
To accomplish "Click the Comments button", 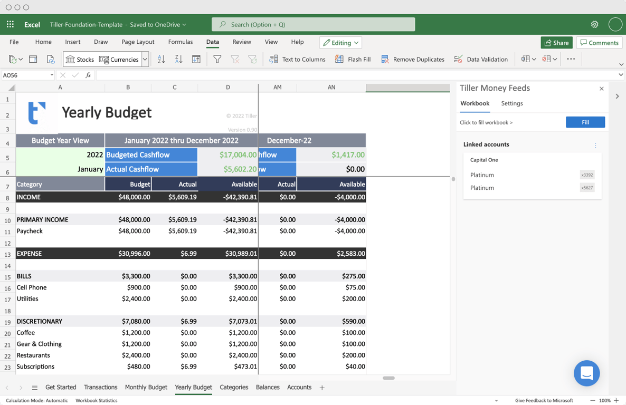I will pyautogui.click(x=599, y=42).
